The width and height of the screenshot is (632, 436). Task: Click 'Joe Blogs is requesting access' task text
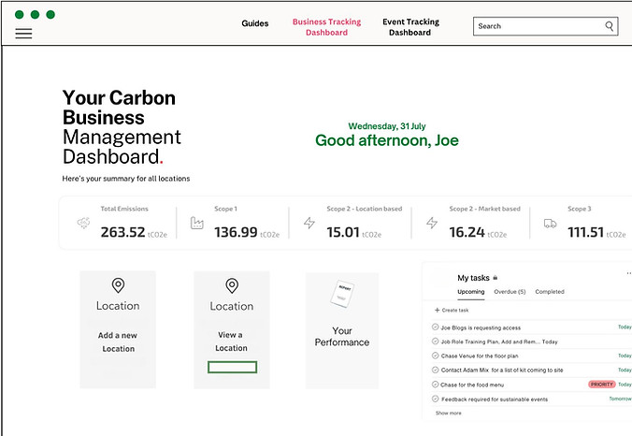tap(481, 327)
